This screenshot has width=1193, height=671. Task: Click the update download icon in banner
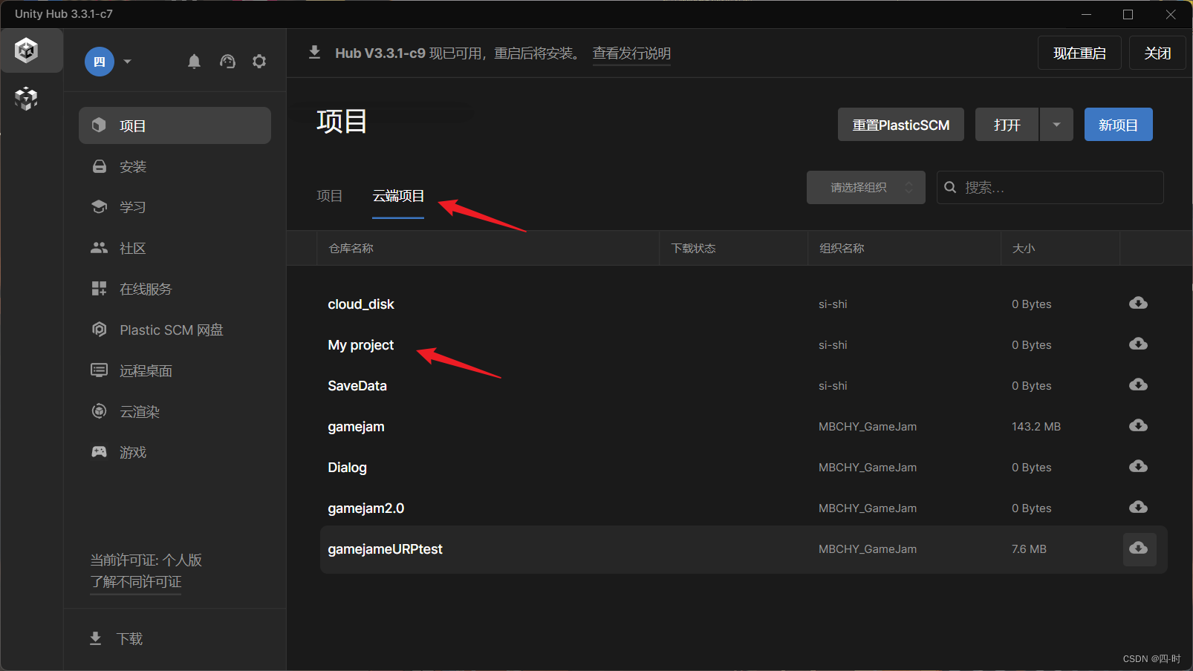(314, 53)
